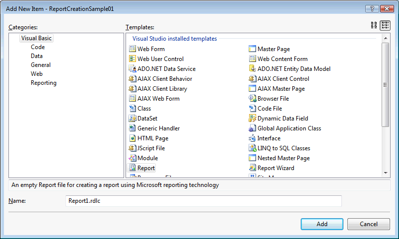Select the LINQ to SQL Classes icon
Screen dimensions: 399x239
(x=253, y=148)
